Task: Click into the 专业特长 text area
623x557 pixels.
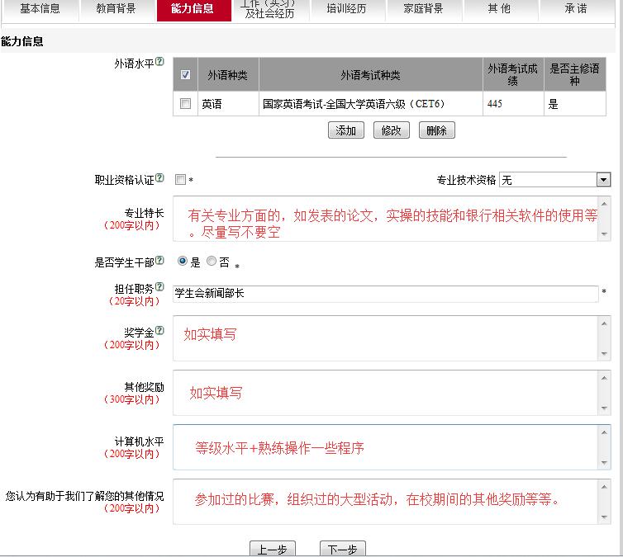Action: pos(385,219)
